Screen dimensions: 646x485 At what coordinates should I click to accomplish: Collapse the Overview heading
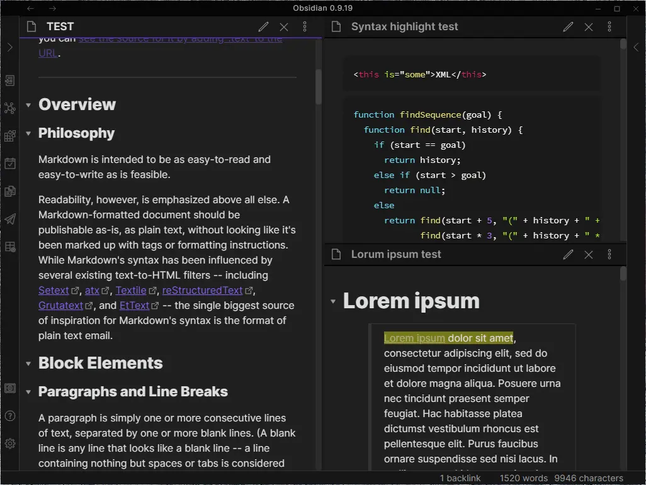coord(29,104)
